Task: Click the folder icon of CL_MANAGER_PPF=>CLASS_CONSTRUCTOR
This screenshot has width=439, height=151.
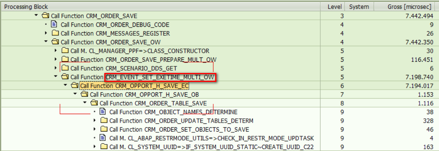Action: click(65, 51)
